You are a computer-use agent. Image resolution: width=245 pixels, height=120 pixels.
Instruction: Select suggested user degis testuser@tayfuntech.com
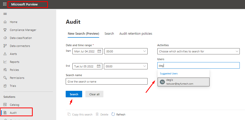click(183, 82)
